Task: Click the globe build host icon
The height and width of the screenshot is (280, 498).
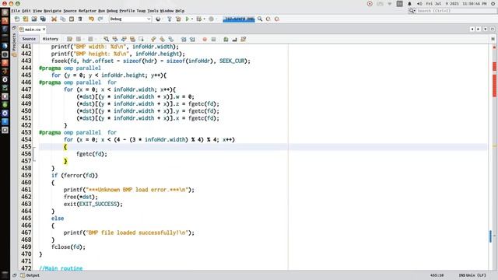Action: point(158,19)
